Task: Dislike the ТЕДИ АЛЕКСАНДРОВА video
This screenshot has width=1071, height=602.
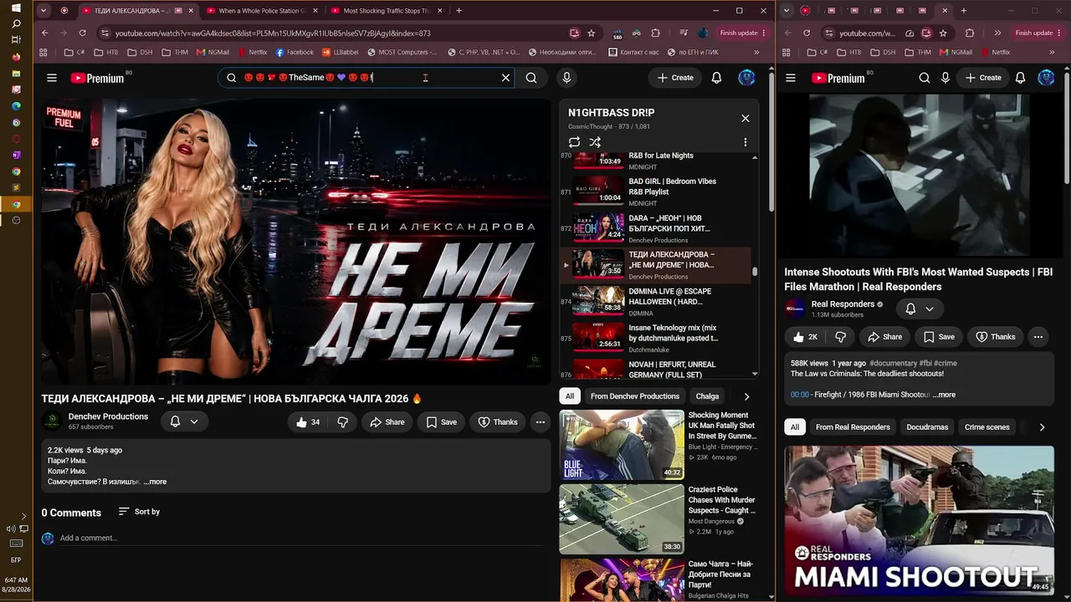Action: pyautogui.click(x=342, y=422)
